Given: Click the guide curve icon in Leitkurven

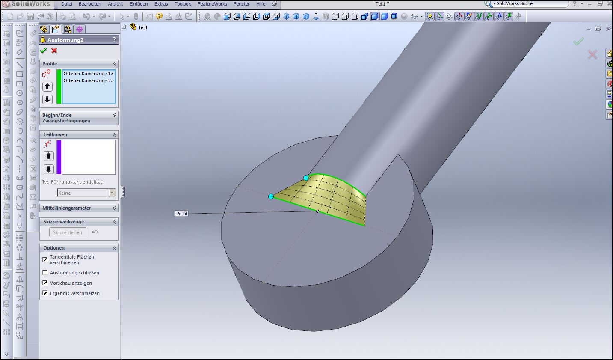Looking at the screenshot, I should click(47, 144).
